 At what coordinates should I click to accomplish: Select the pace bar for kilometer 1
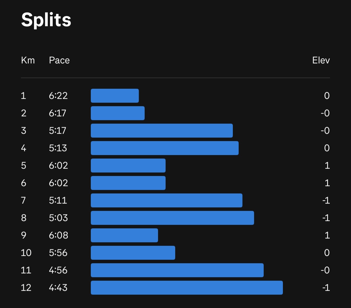(x=115, y=96)
